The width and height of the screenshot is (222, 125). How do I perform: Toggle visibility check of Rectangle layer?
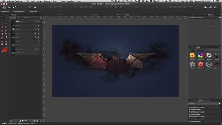click(39, 49)
